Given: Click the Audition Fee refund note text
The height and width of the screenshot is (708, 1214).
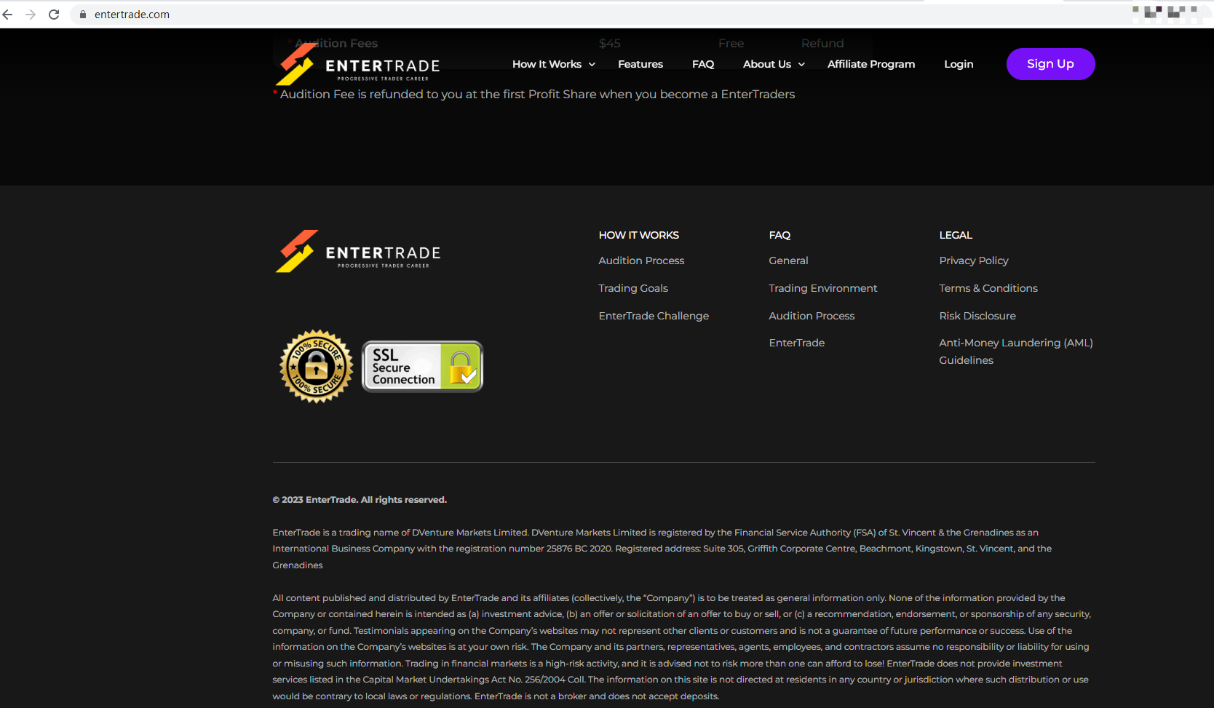Looking at the screenshot, I should [x=534, y=95].
